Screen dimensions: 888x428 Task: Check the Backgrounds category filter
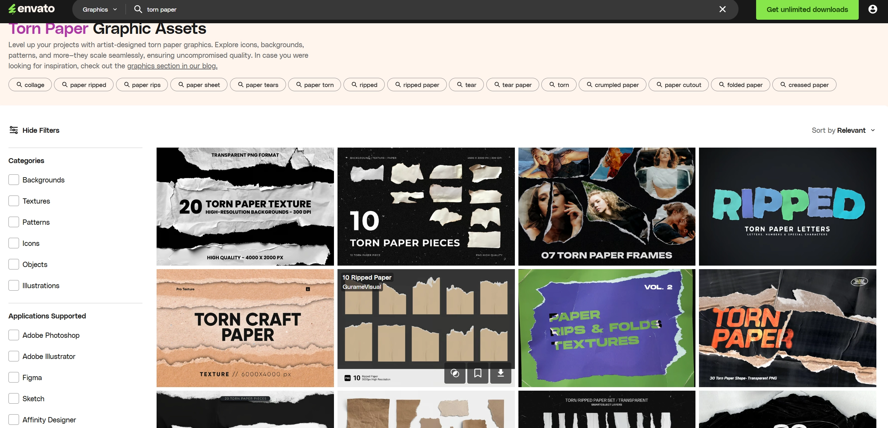tap(13, 180)
